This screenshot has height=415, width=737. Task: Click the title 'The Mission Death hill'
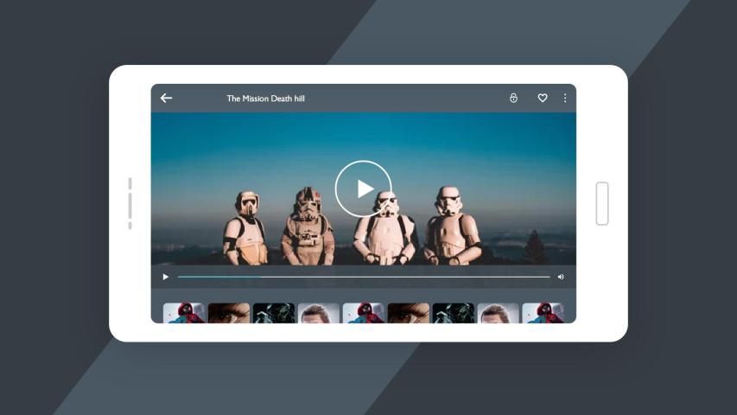pos(265,99)
